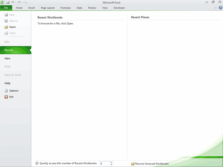The image size is (223, 167).
Task: Click Recover Unsaved Workbooks button
Action: (150, 164)
